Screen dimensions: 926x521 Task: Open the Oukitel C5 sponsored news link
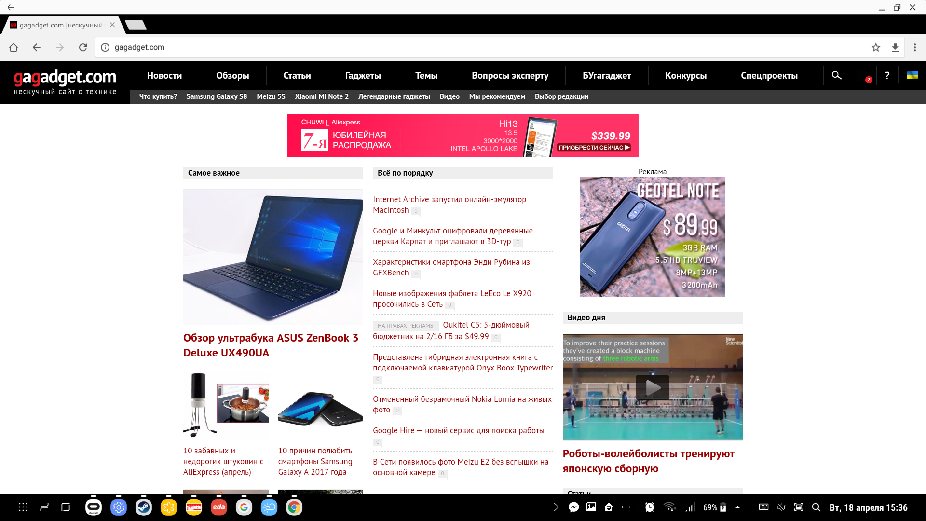pos(451,330)
